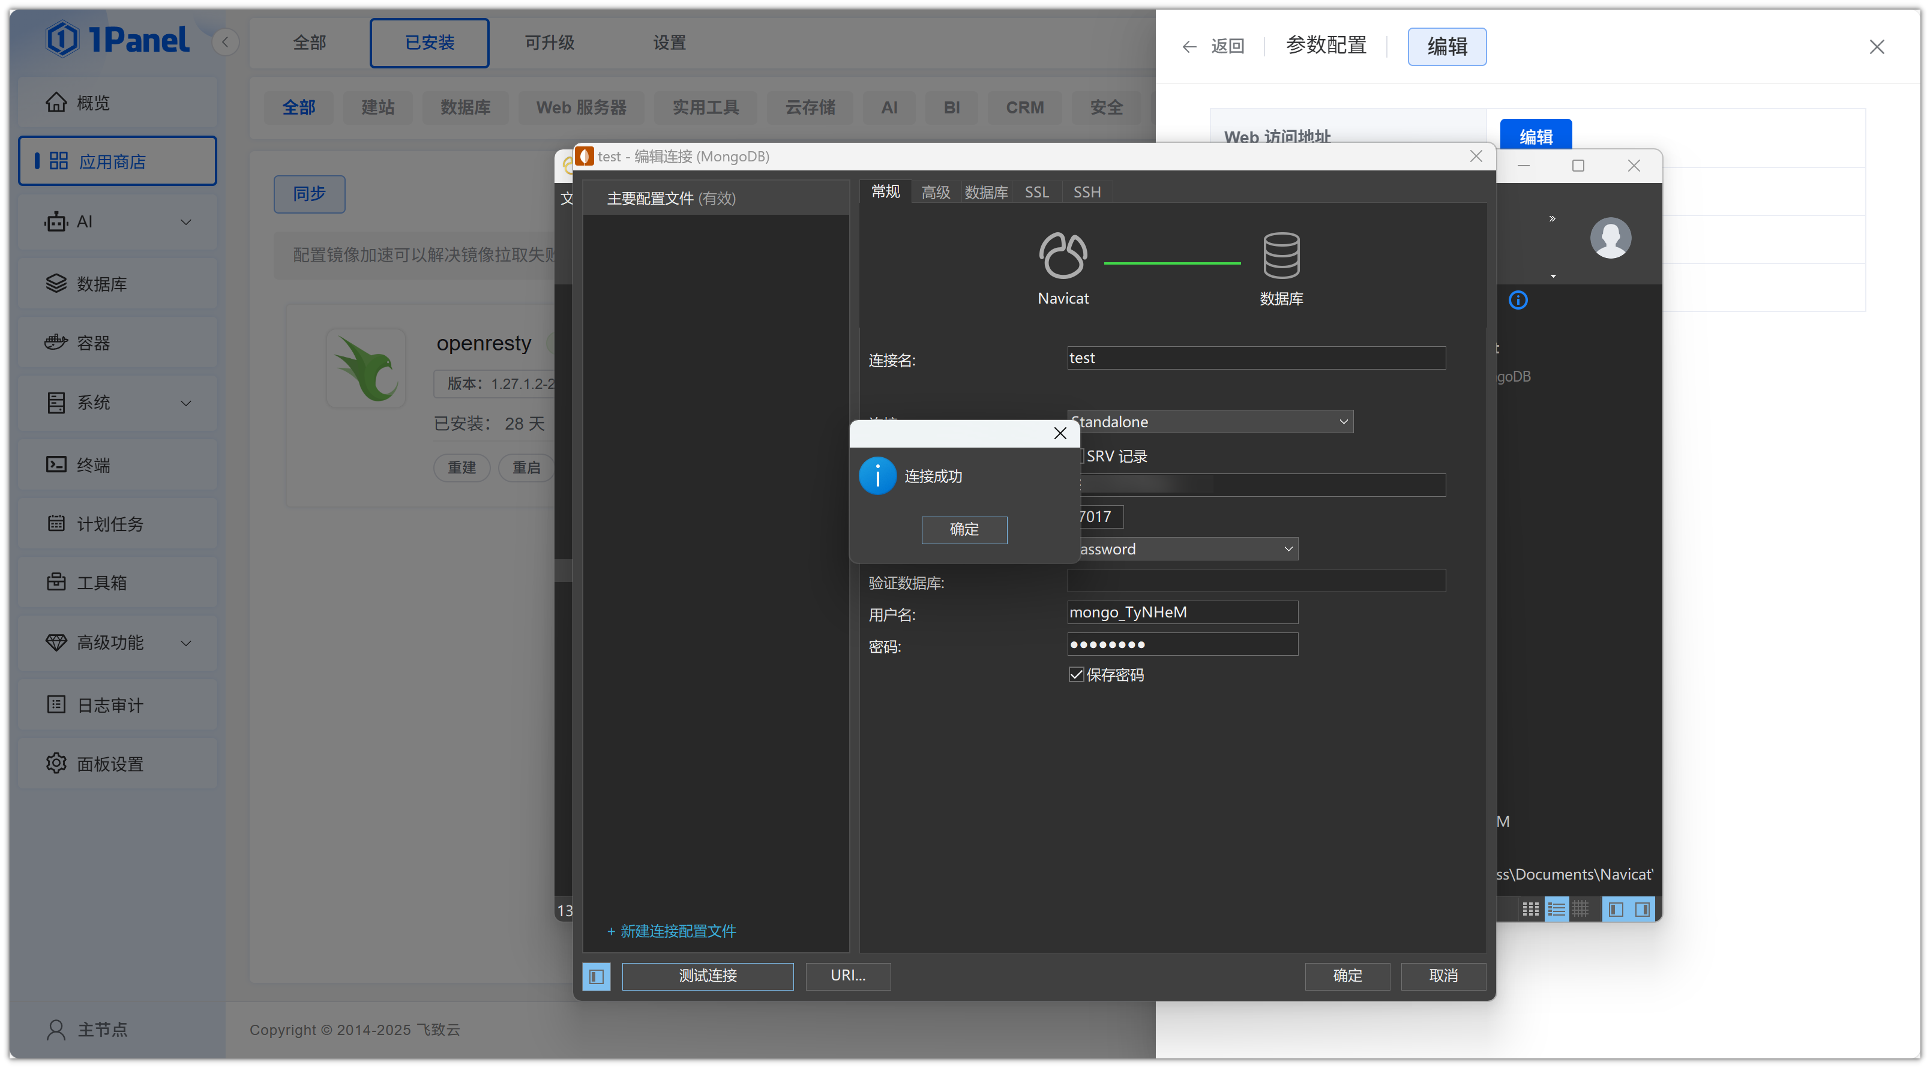Screen dimensions: 1930x1068
Task: Switch to grid view icon in Navicat
Action: (1531, 909)
